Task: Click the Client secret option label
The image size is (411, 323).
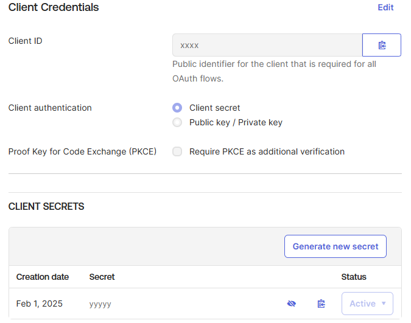Action: click(x=215, y=108)
